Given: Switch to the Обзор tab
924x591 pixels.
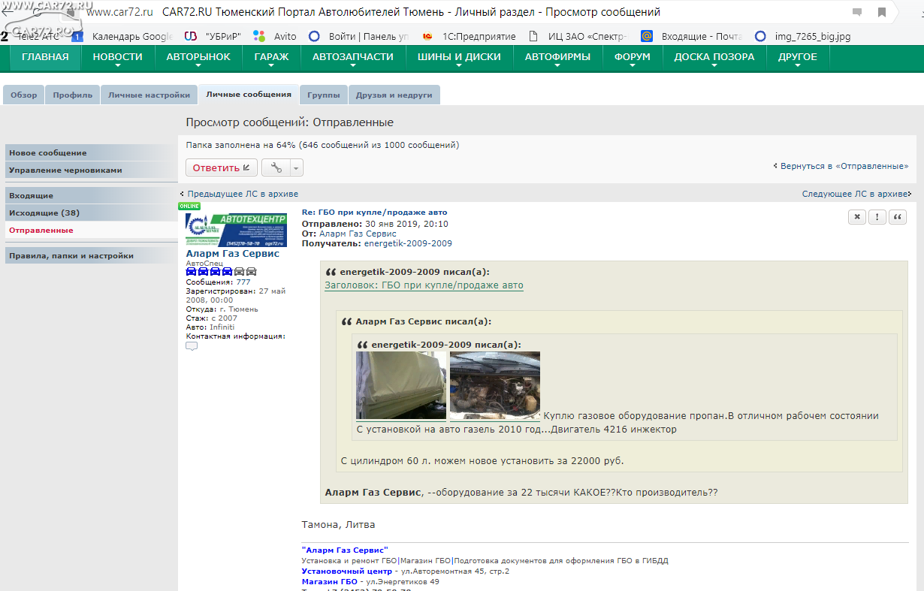Looking at the screenshot, I should pos(23,95).
